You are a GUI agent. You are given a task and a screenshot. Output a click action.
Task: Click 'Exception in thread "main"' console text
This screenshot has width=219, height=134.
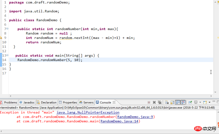tap(27, 112)
